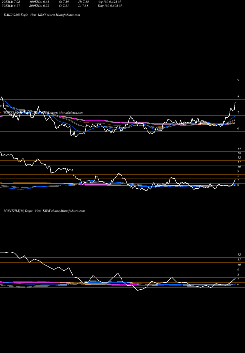The height and width of the screenshot is (353, 245).
Task: Select the 200EMA: 6.55 readout
Action: coord(39,6)
